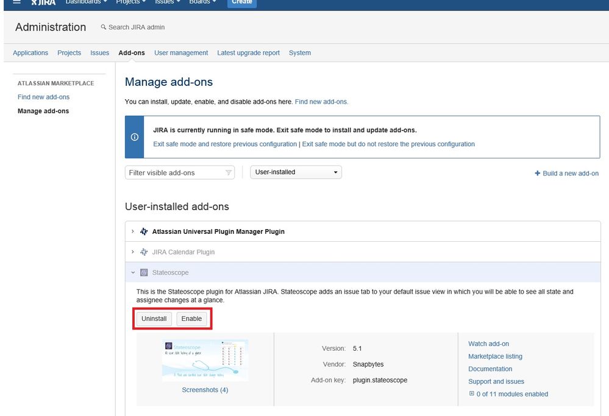Exit safe mode and restore previous configuration
This screenshot has height=416, width=609.
coord(225,144)
